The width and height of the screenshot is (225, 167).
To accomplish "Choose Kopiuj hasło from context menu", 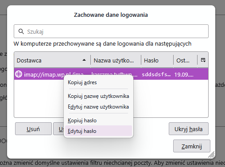I will click(98, 120).
